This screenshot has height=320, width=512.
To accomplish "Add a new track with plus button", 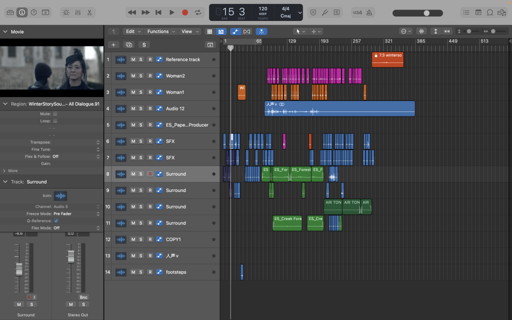I will coord(113,44).
